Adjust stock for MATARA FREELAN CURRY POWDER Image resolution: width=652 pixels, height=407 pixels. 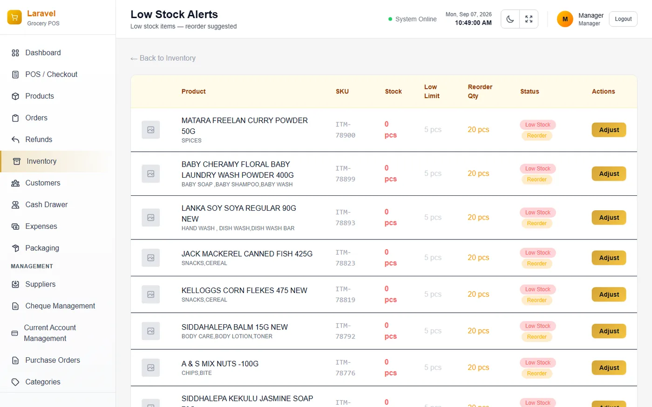point(609,130)
